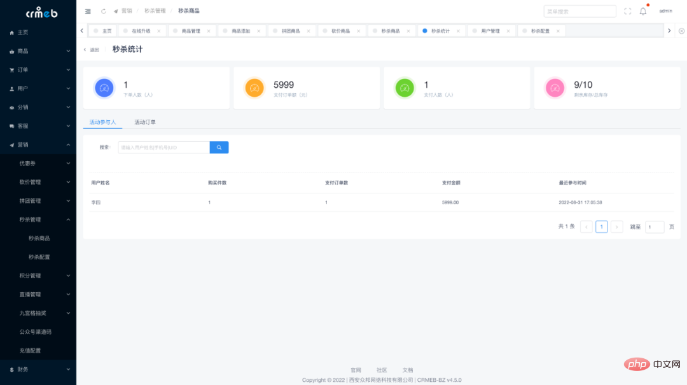This screenshot has height=385, width=687.
Task: Toggle fullscreen mode icon
Action: click(627, 11)
